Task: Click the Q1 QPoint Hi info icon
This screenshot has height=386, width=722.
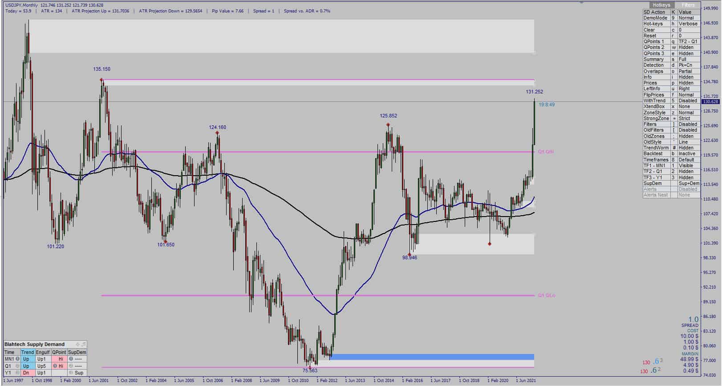Action: pos(55,366)
